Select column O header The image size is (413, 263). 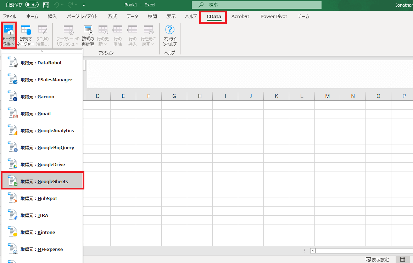click(379, 96)
